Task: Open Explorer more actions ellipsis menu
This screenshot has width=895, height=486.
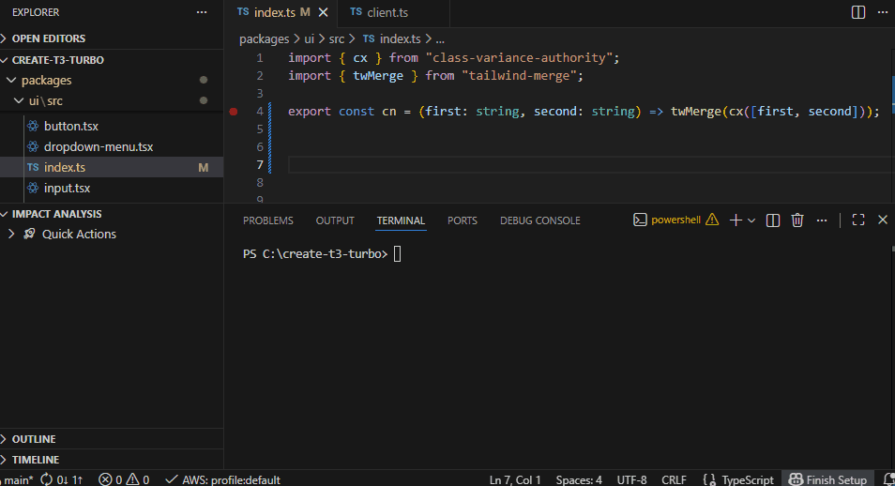Action: click(202, 12)
